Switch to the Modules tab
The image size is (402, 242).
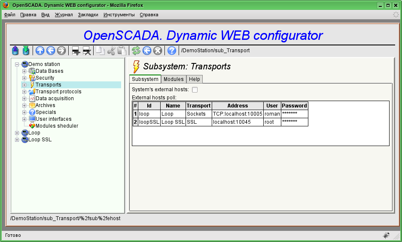point(174,79)
